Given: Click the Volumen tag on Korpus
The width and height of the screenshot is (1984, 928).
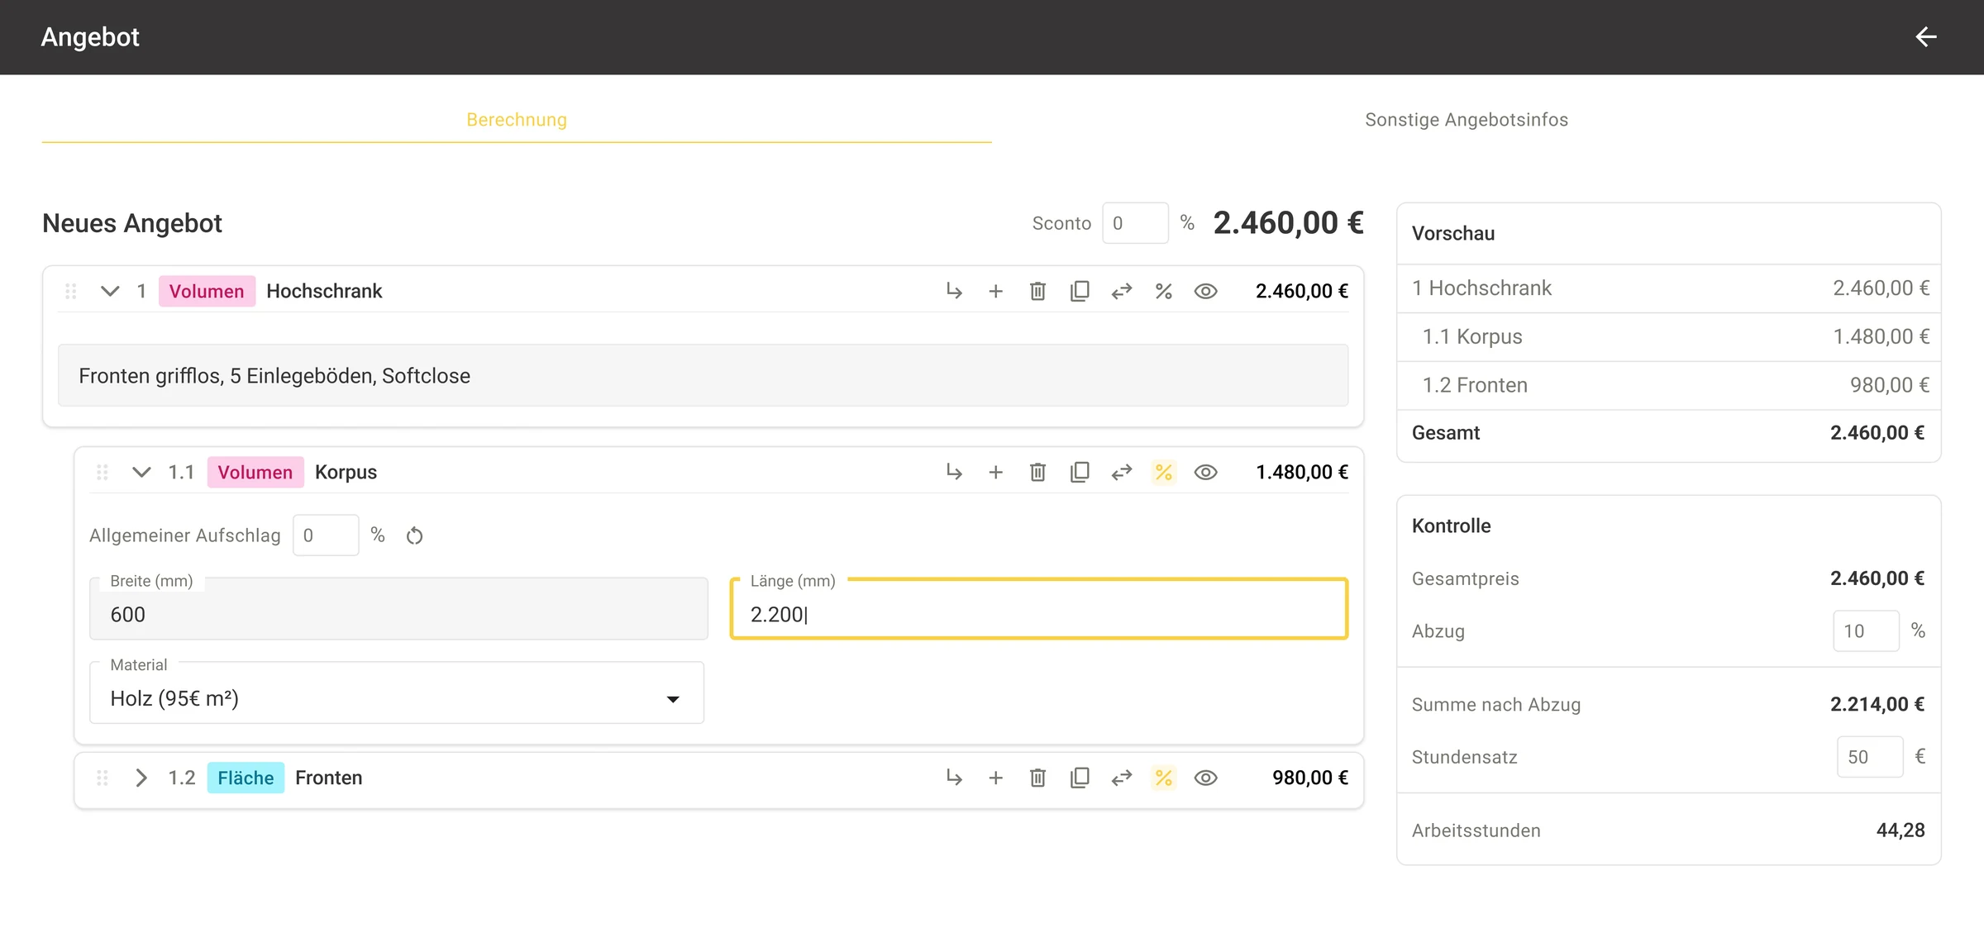Looking at the screenshot, I should tap(255, 472).
